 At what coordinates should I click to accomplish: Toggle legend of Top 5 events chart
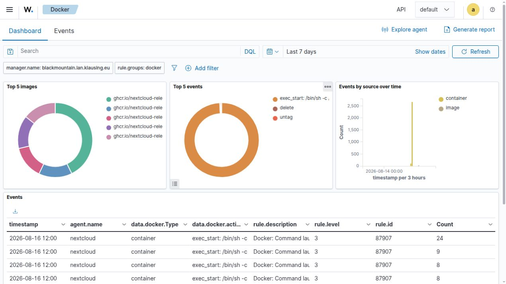175,183
